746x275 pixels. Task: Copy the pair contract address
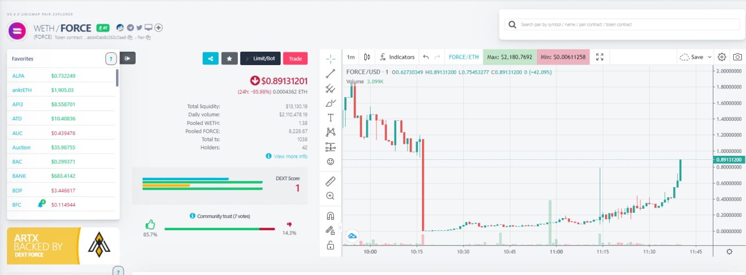[x=148, y=37]
